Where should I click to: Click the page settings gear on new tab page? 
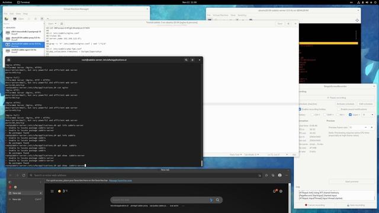coord(281,191)
